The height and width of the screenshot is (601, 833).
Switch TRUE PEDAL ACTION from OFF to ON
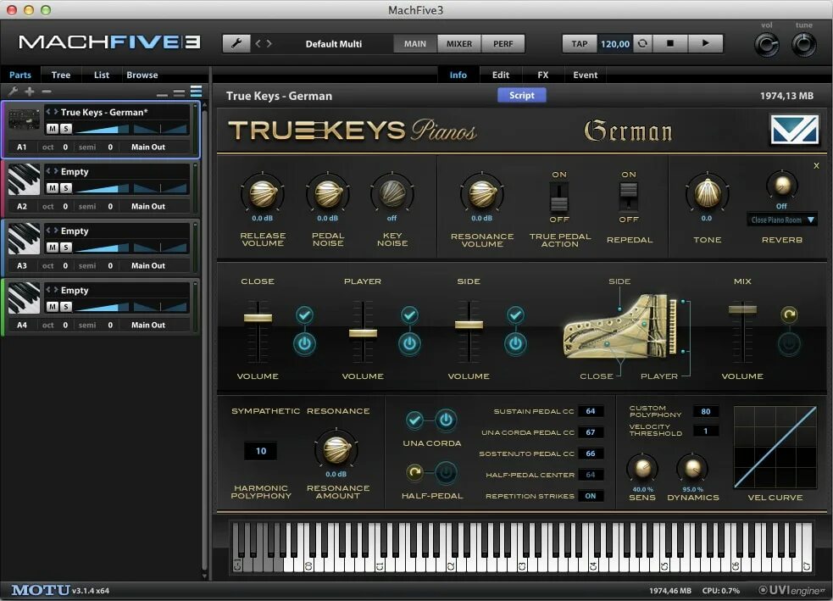click(558, 198)
